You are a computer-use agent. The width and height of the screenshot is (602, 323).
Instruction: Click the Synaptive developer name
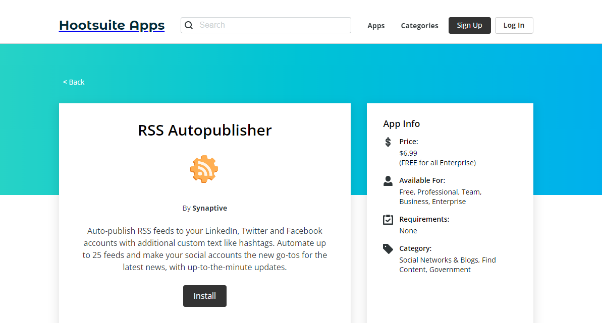(209, 208)
